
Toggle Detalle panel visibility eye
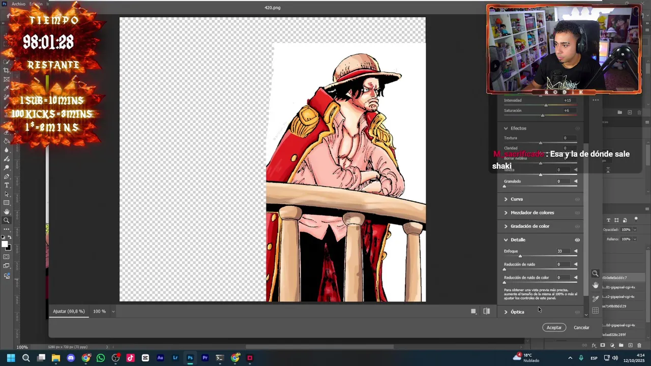[577, 240]
